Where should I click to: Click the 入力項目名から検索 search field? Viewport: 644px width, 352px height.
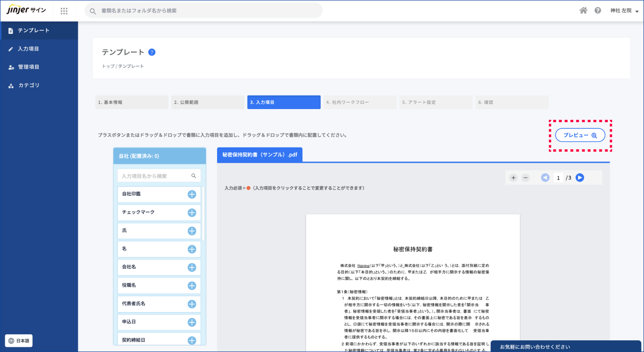tap(156, 176)
